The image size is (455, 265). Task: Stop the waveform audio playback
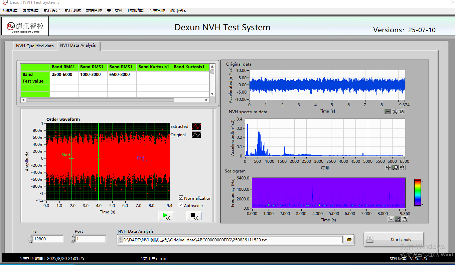point(194,216)
